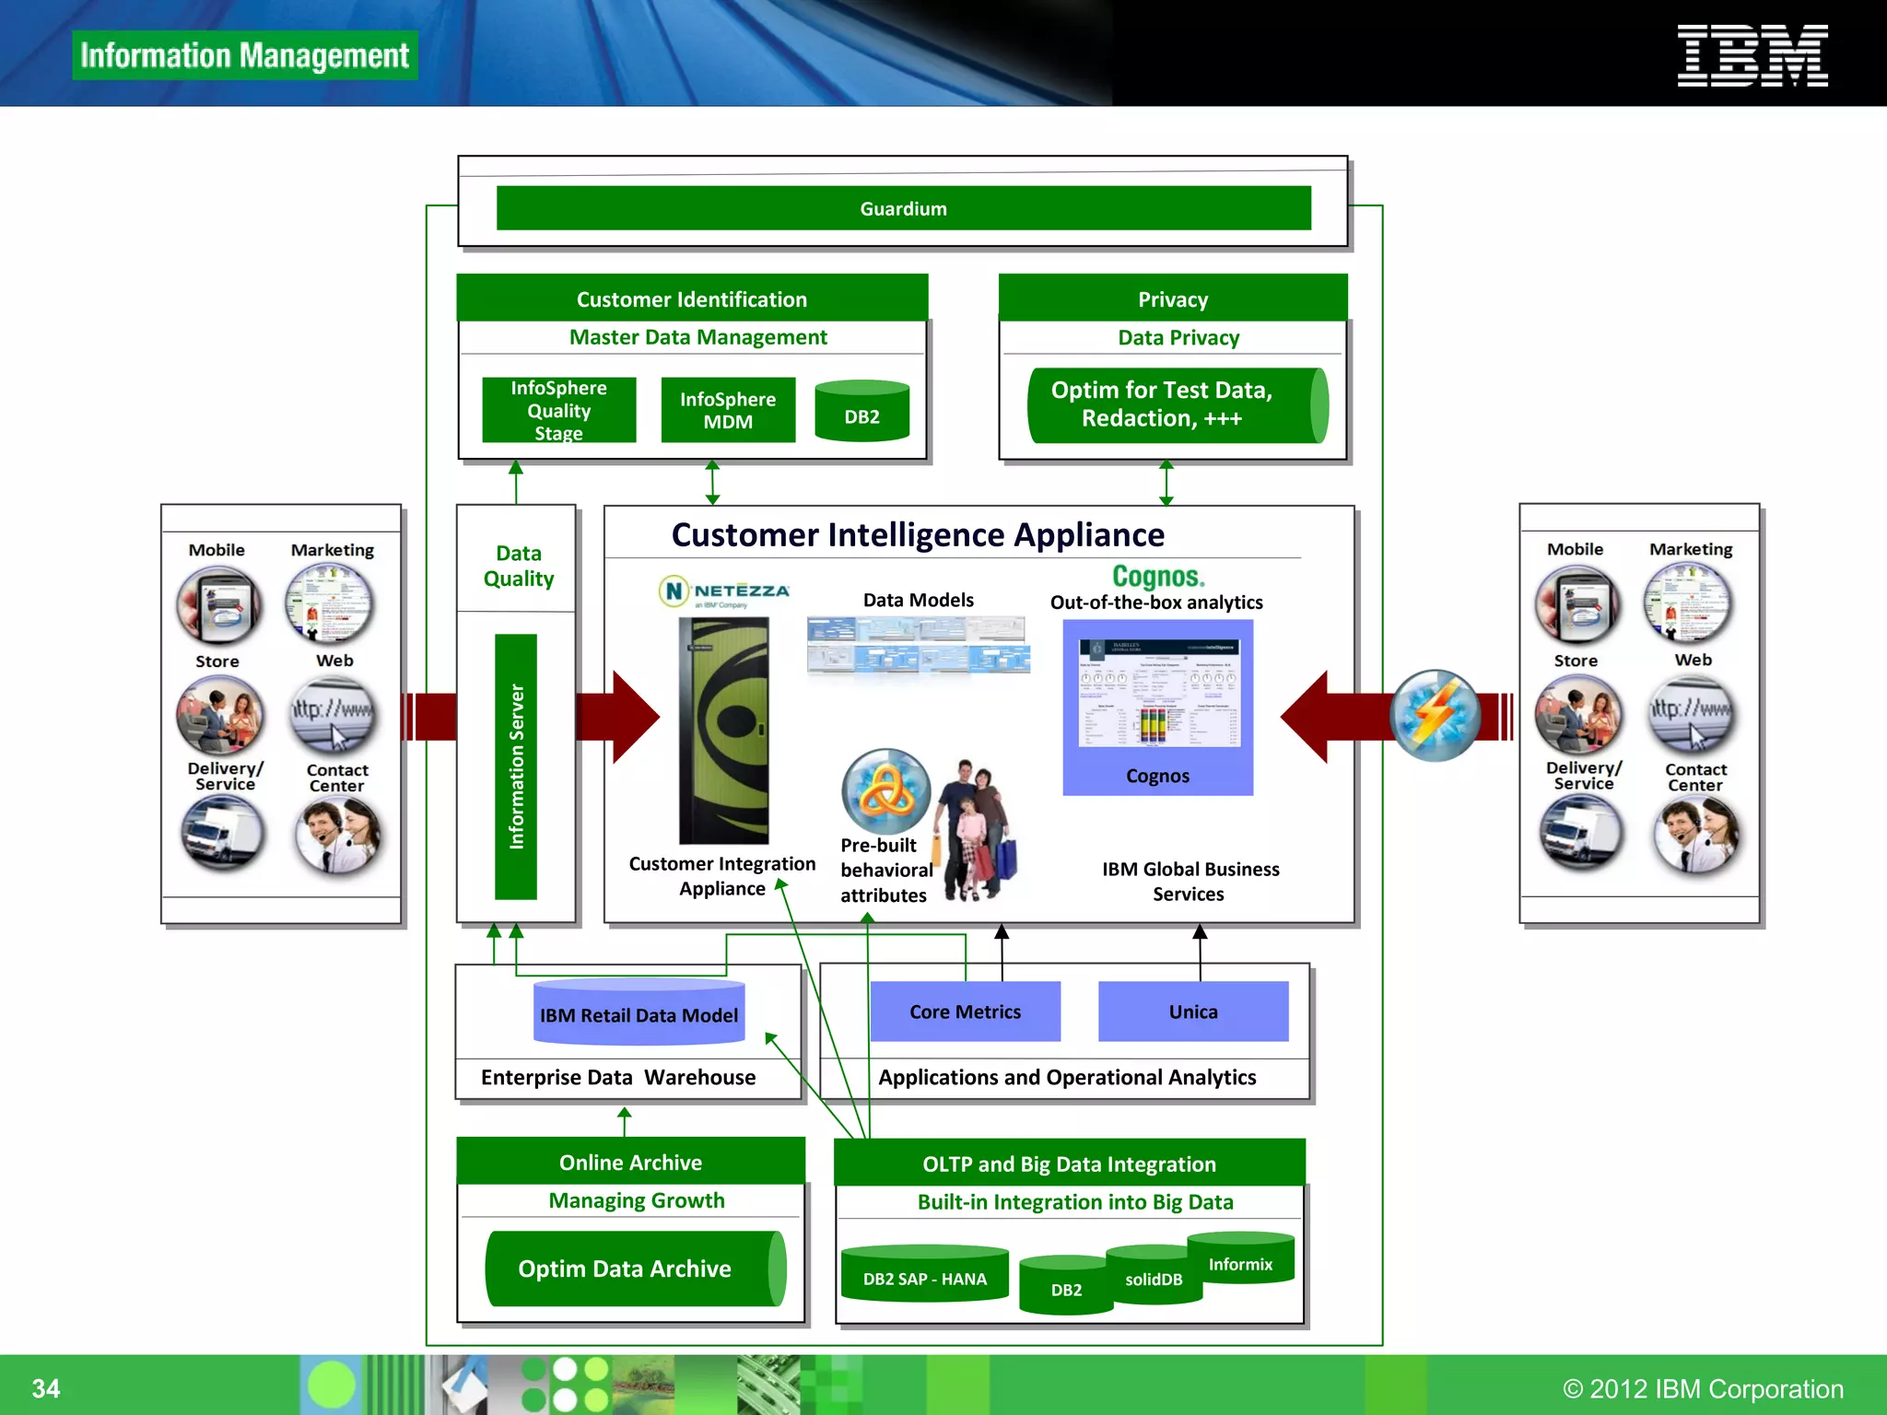Open the Cognos analytics dashboard thumbnail
Screen dimensions: 1887x1415
1158,693
